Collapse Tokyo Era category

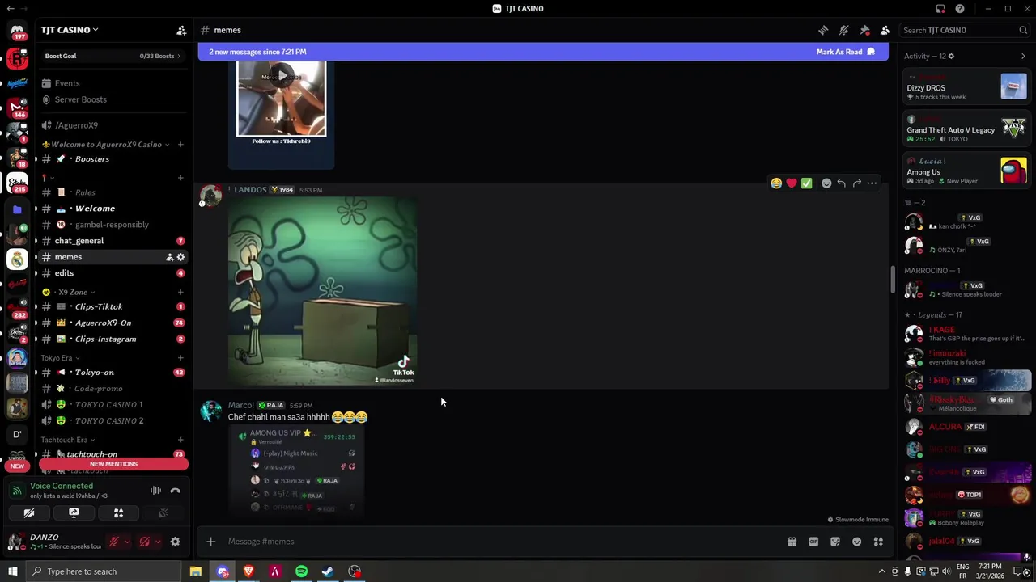click(60, 358)
